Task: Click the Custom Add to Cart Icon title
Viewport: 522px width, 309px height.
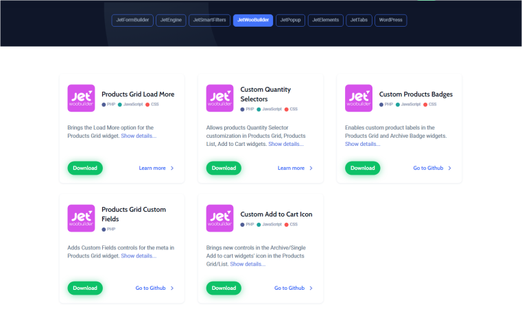Action: point(276,214)
